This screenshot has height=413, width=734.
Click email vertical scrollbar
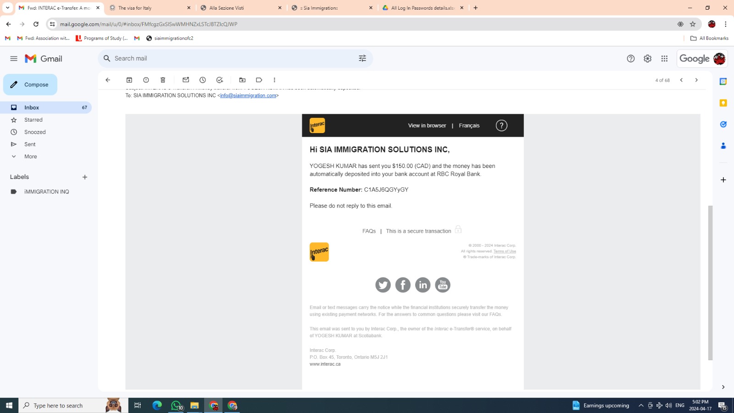(x=710, y=283)
